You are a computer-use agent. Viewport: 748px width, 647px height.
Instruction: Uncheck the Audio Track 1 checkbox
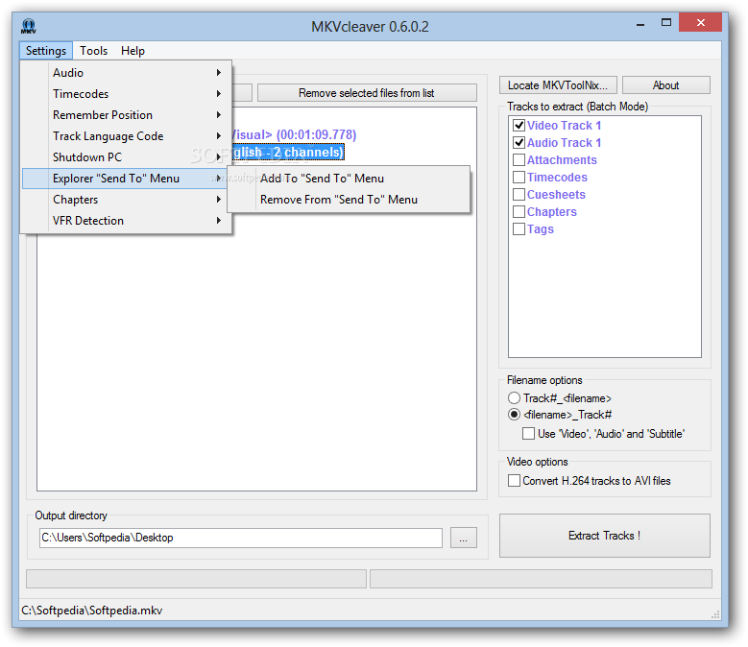(519, 143)
